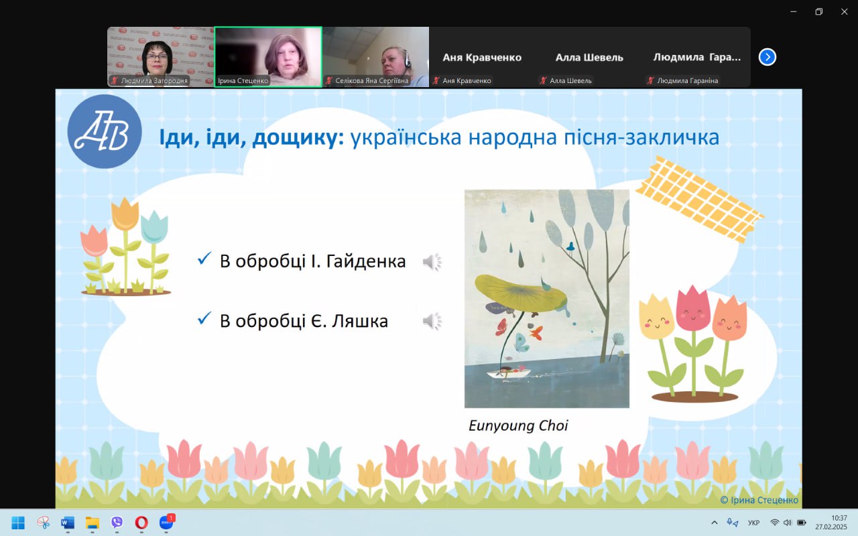Click the Eunyoung Choi illustration on the slide
Viewport: 858px width, 536px height.
pyautogui.click(x=547, y=298)
